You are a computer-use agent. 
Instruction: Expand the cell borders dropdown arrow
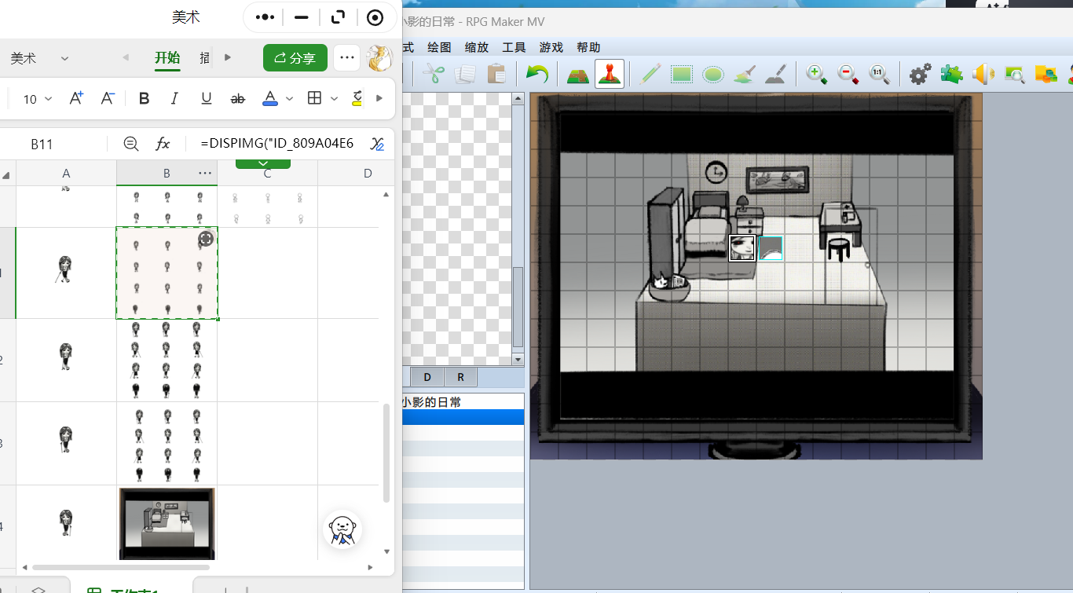click(334, 99)
